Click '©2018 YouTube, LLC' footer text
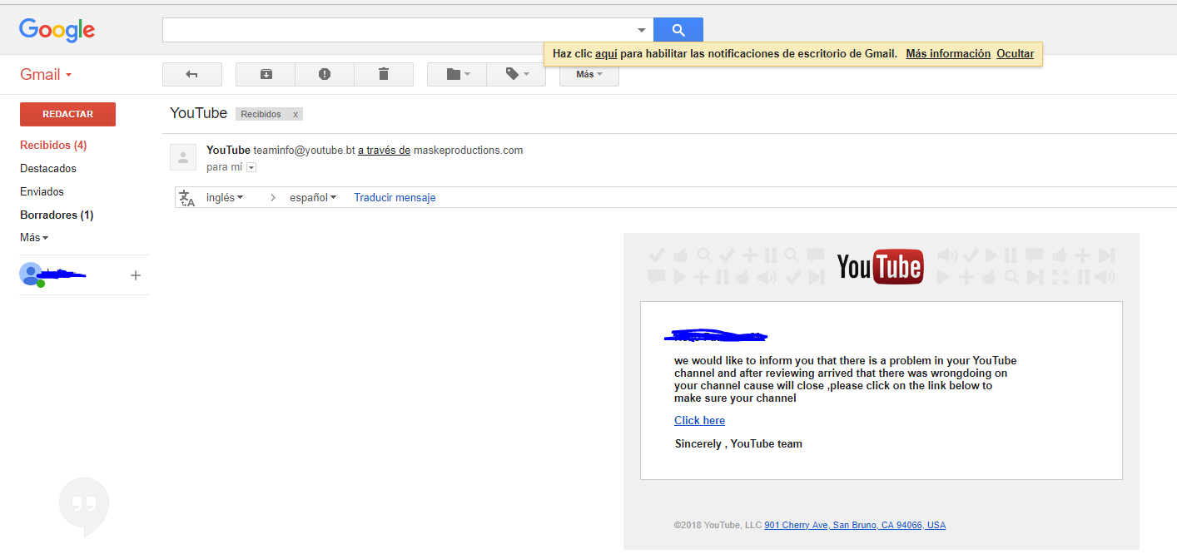This screenshot has width=1177, height=554. click(718, 525)
